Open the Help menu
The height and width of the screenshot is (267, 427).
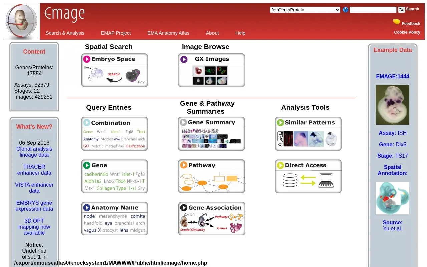(x=240, y=33)
